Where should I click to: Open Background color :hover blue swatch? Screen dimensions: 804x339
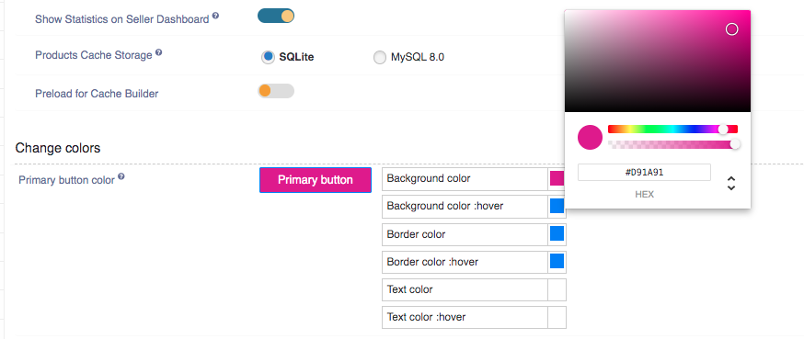(x=557, y=207)
